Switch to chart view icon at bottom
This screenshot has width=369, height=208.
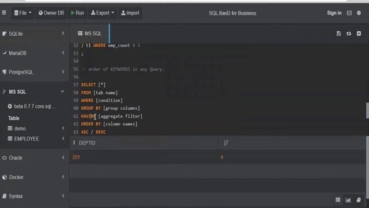point(348,200)
